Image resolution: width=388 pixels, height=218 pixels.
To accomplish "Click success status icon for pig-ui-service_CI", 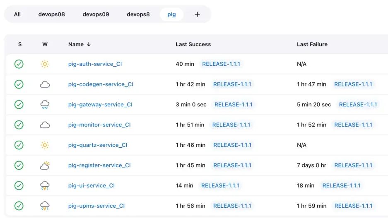I will coord(19,186).
